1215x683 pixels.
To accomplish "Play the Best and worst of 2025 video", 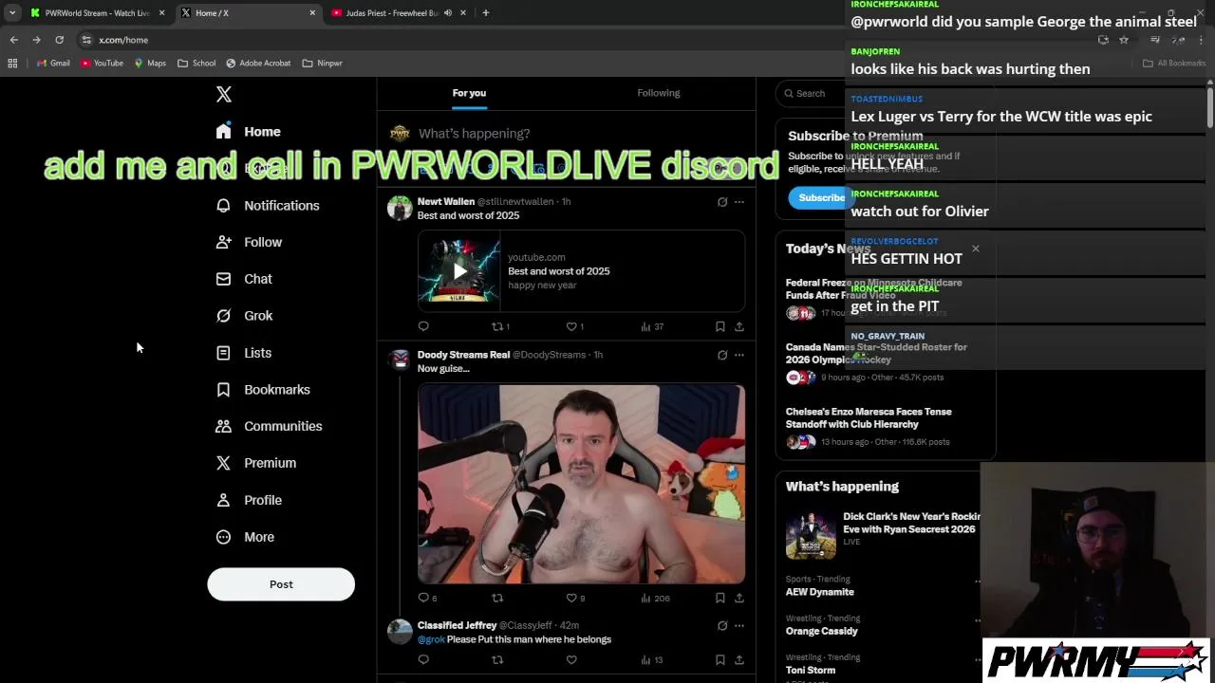I will click(x=459, y=271).
